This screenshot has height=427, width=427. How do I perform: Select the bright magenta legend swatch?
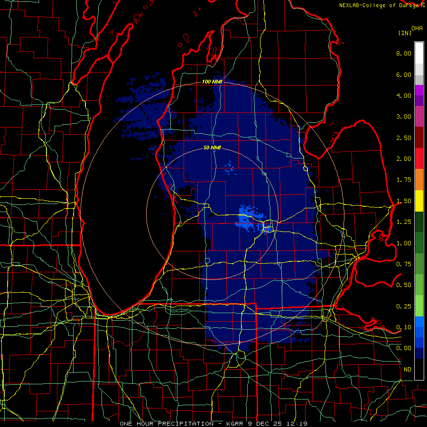click(419, 90)
